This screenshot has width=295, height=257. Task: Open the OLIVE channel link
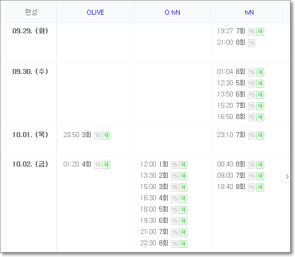click(96, 12)
